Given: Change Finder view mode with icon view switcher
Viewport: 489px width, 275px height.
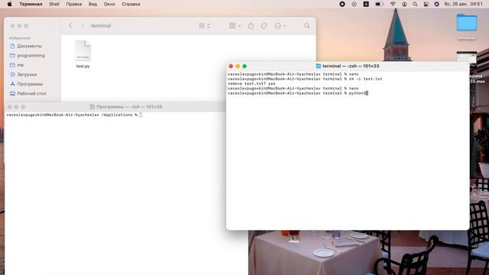Looking at the screenshot, I should (x=205, y=26).
